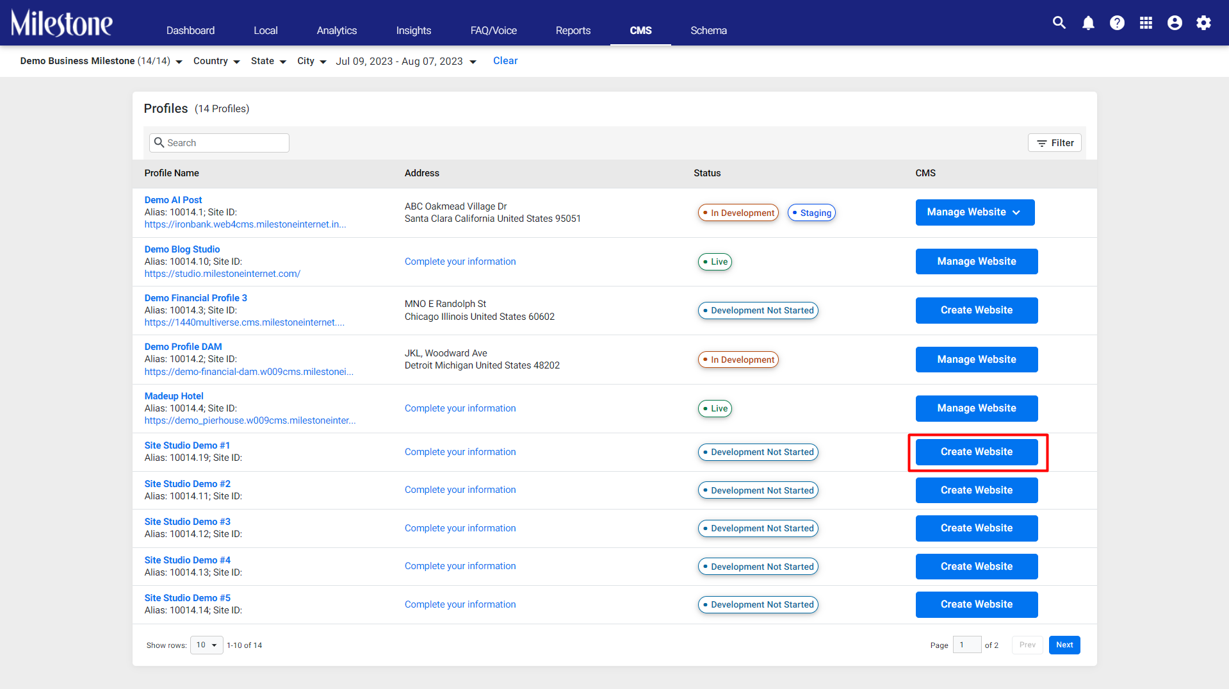Click the In Development badge for Demo Profile DAM
Screen dimensions: 1229x689
738,360
